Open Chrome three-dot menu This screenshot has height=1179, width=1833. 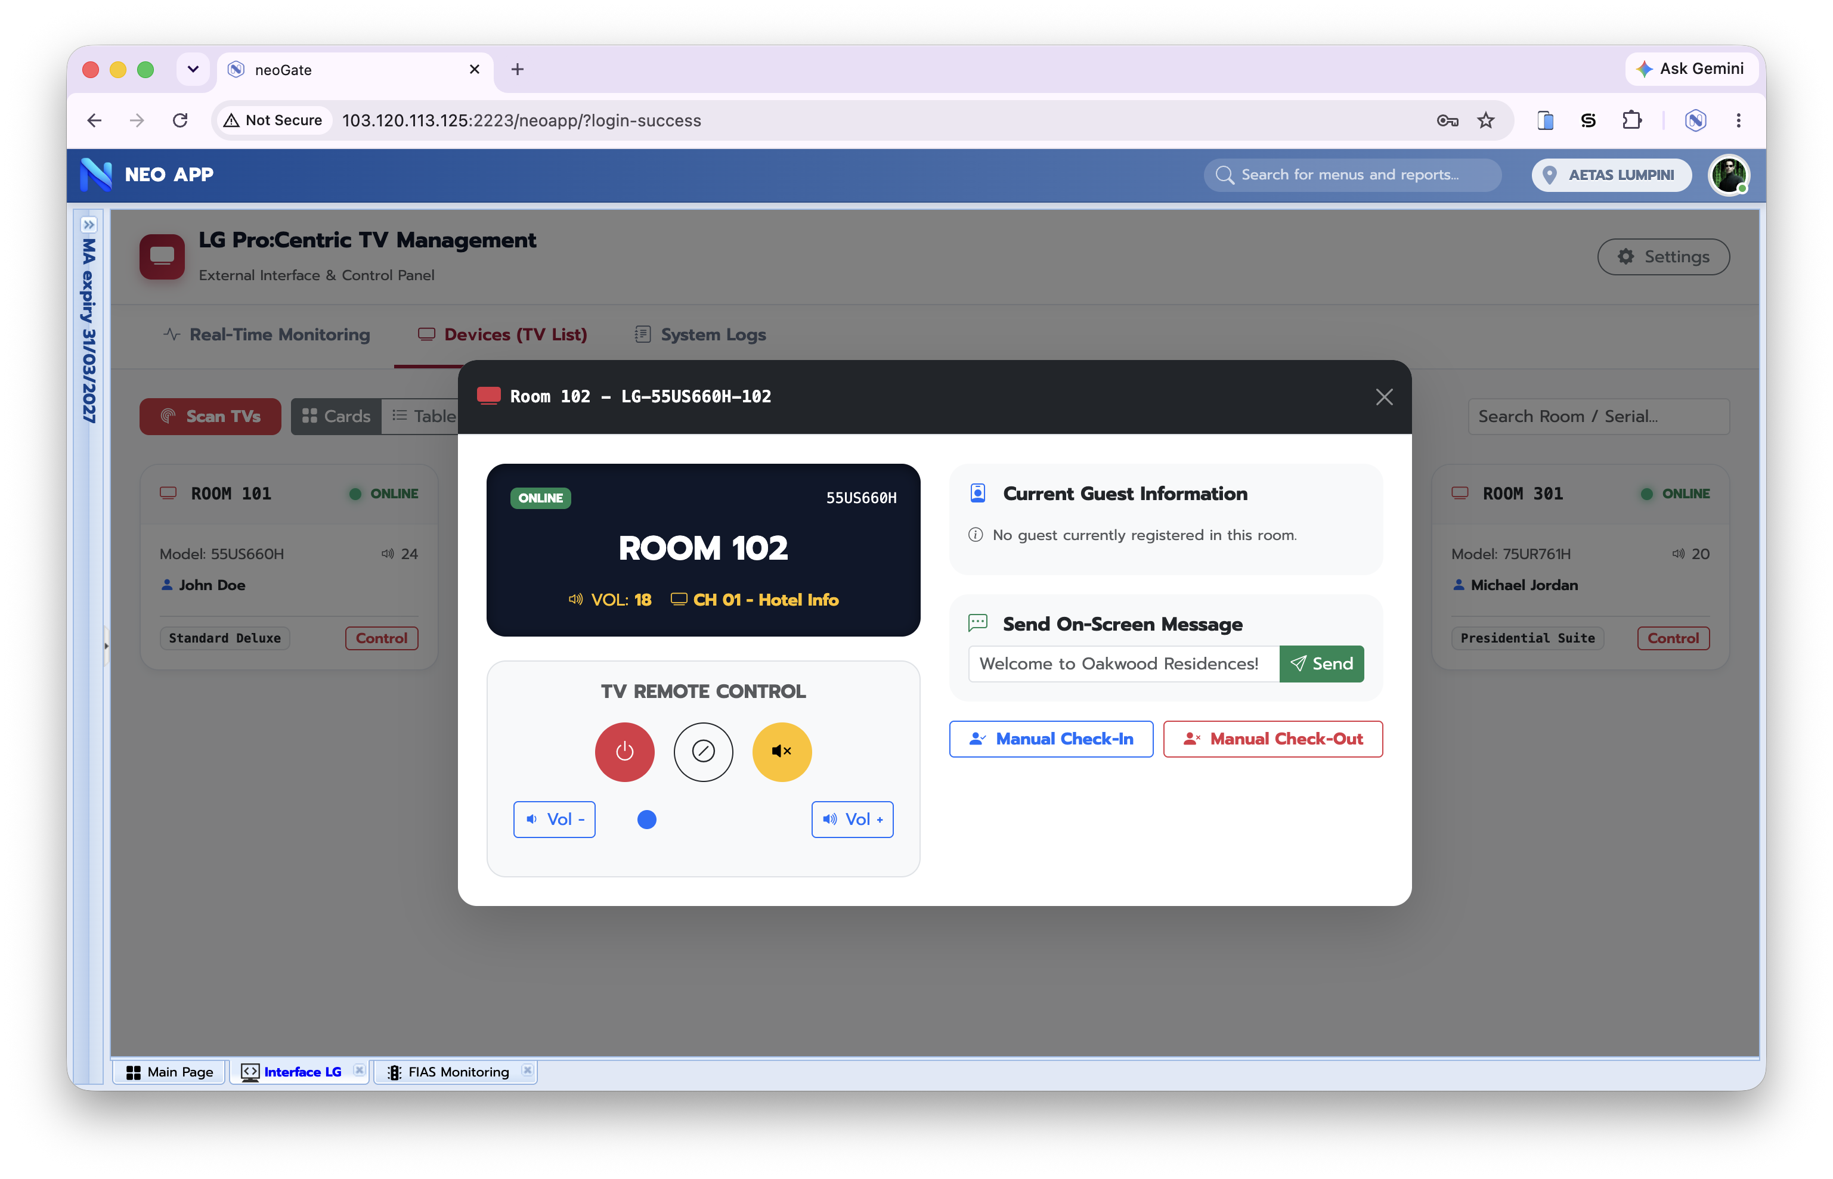click(x=1738, y=120)
